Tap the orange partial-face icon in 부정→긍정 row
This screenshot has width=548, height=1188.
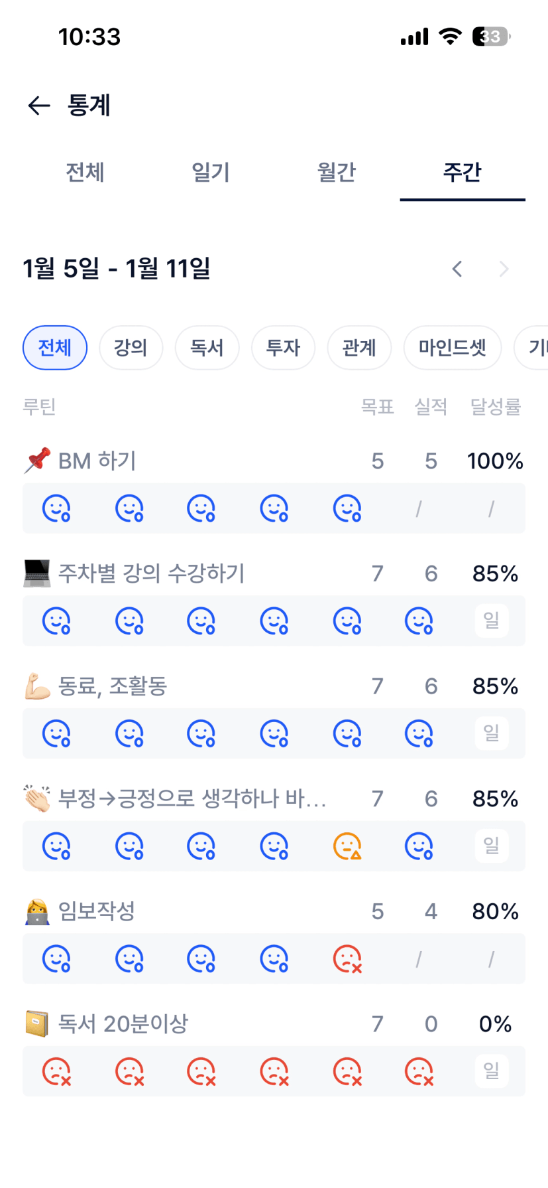[x=347, y=846]
